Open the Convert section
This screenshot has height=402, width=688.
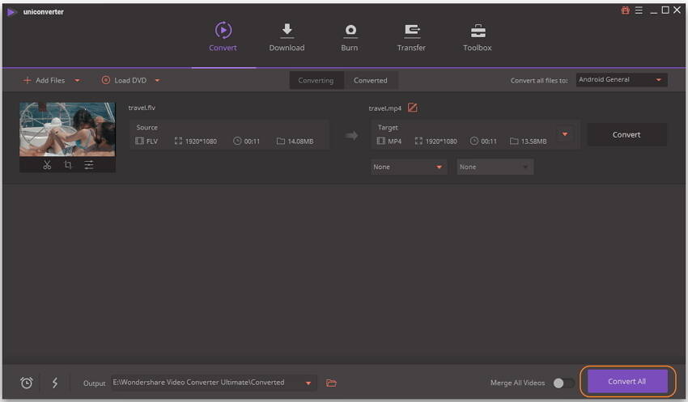click(x=223, y=37)
